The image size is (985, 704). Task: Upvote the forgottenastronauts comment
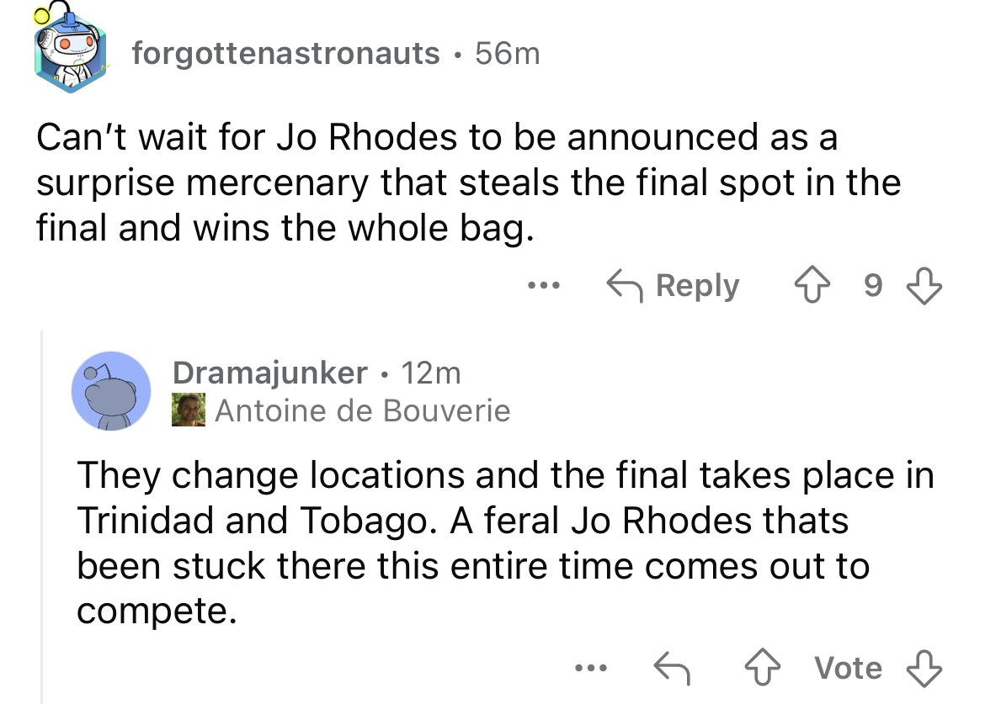pos(812,285)
